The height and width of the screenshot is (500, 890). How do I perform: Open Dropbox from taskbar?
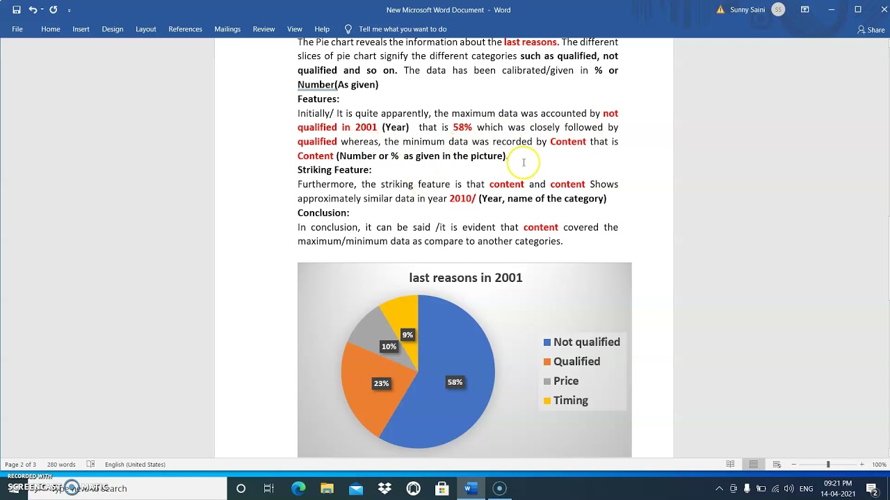pos(385,489)
